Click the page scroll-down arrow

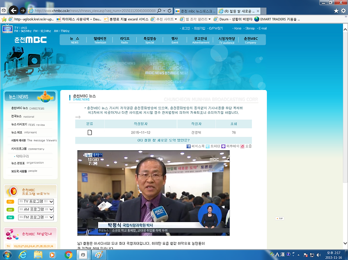tap(345, 243)
